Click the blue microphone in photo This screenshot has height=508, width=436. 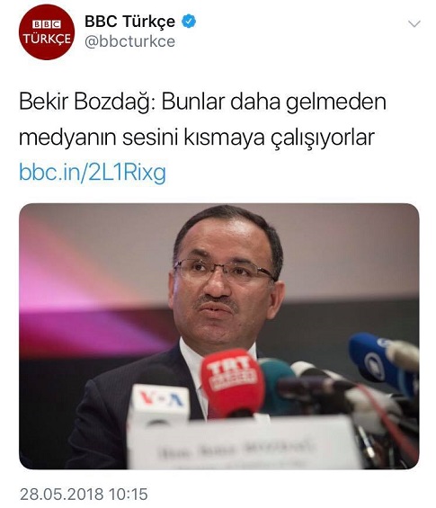point(378,361)
